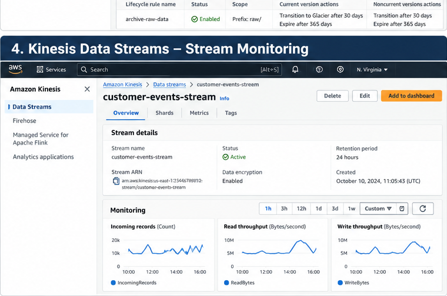
Task: Select the 1h monitoring range
Action: click(x=268, y=208)
